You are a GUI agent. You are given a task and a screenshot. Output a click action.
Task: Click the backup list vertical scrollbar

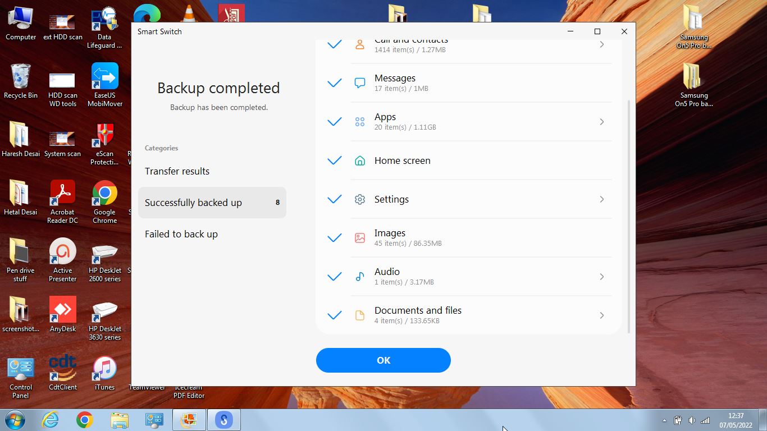pos(628,216)
